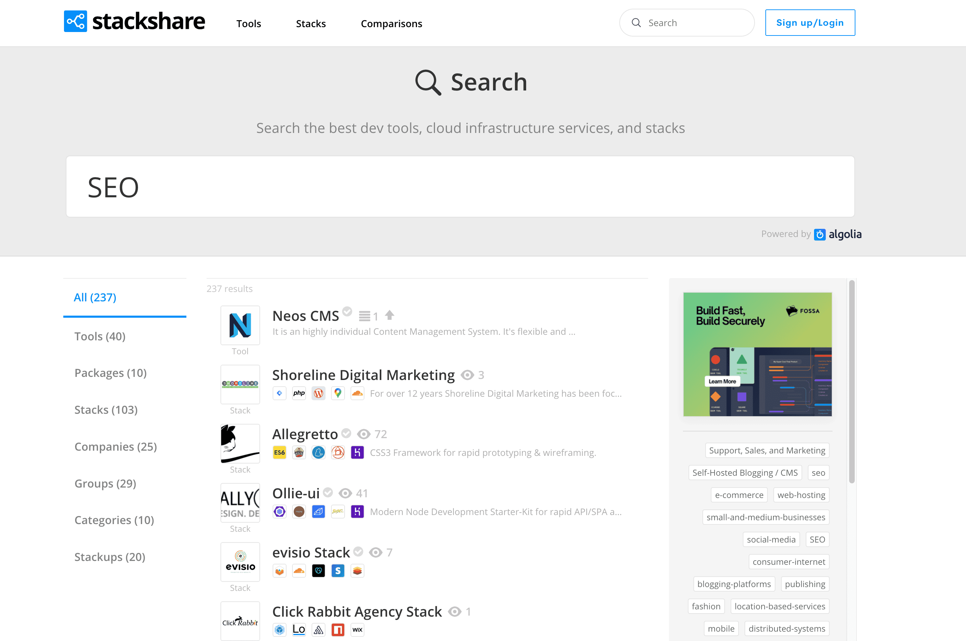
Task: Click the eye icon beside Ollie-ui
Action: [345, 493]
